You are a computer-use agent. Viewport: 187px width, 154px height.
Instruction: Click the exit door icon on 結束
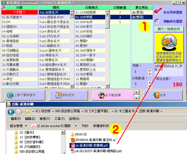pos(156,95)
